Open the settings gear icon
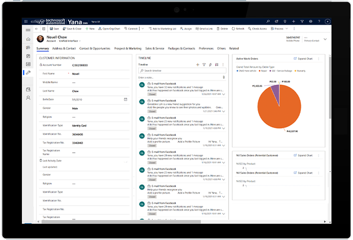This screenshot has height=240, width=353. 311,22
